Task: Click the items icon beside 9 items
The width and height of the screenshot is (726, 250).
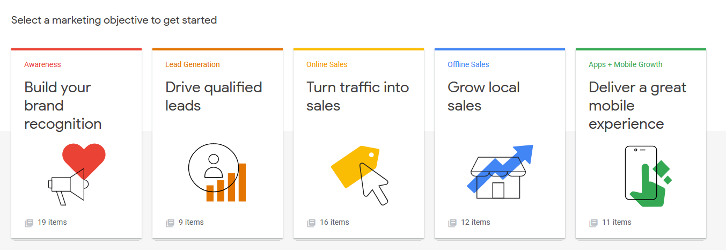Action: click(x=170, y=223)
